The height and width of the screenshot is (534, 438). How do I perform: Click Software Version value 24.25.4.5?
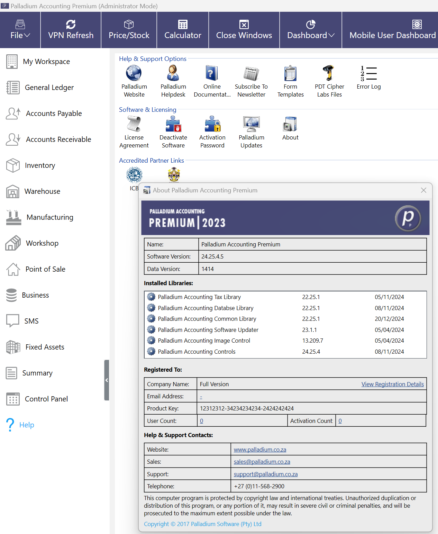point(212,256)
